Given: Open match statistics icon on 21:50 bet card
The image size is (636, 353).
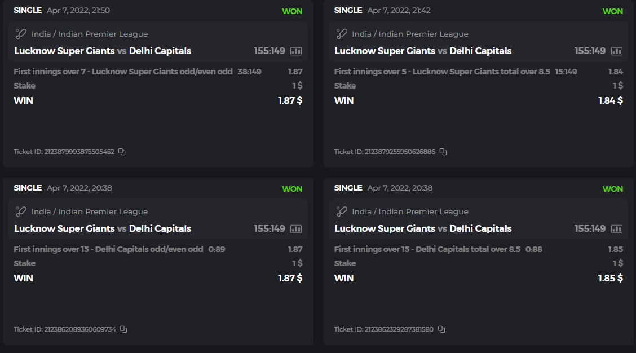Looking at the screenshot, I should (x=296, y=51).
